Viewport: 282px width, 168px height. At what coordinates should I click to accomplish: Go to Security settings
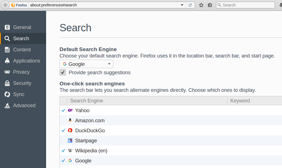point(23,83)
